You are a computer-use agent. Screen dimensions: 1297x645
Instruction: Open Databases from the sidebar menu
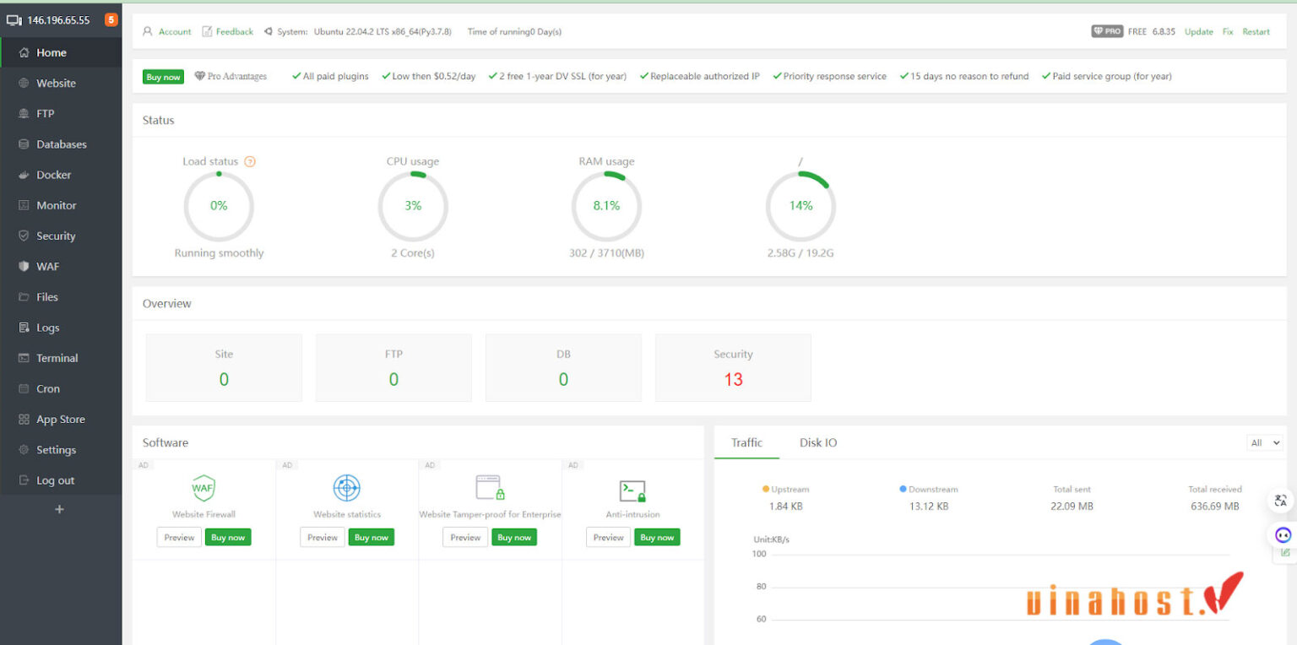tap(61, 144)
